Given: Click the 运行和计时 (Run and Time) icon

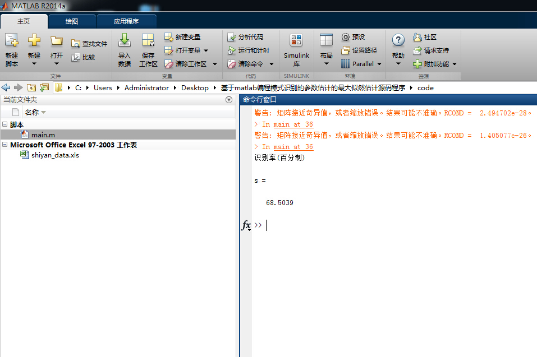Looking at the screenshot, I should (232, 50).
